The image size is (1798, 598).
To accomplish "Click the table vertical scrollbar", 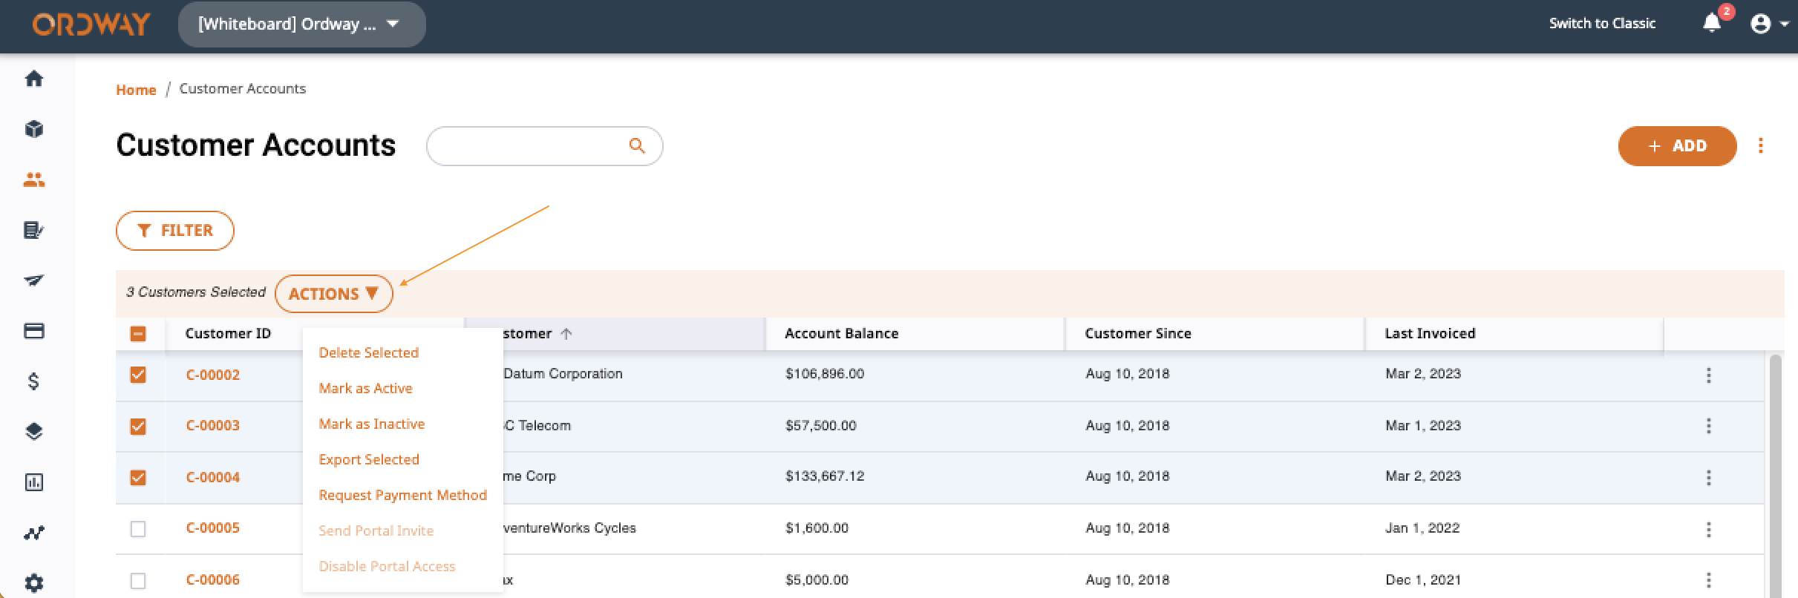I will pos(1775,475).
